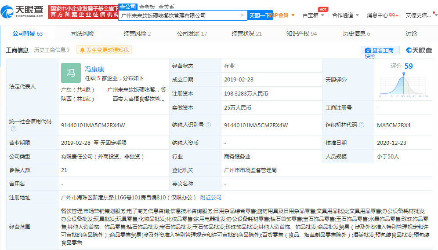
Task: Click the 陕西（共1家） region entry
Action: 78,99
